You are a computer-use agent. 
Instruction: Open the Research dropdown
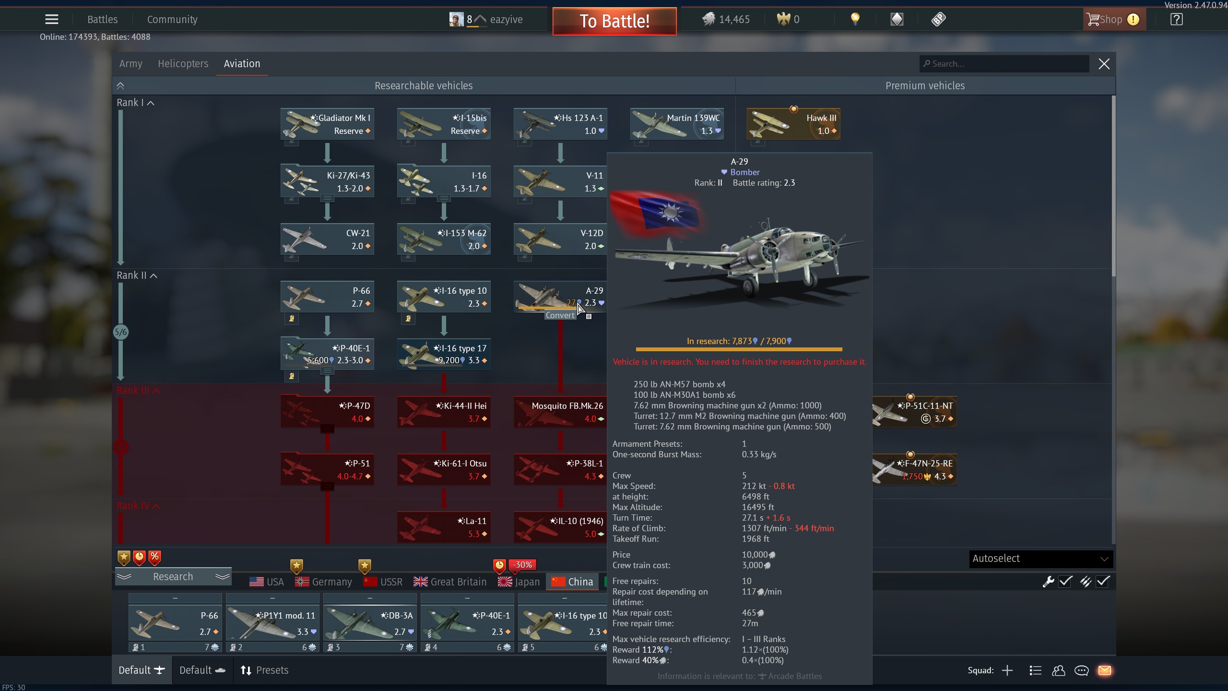click(173, 577)
